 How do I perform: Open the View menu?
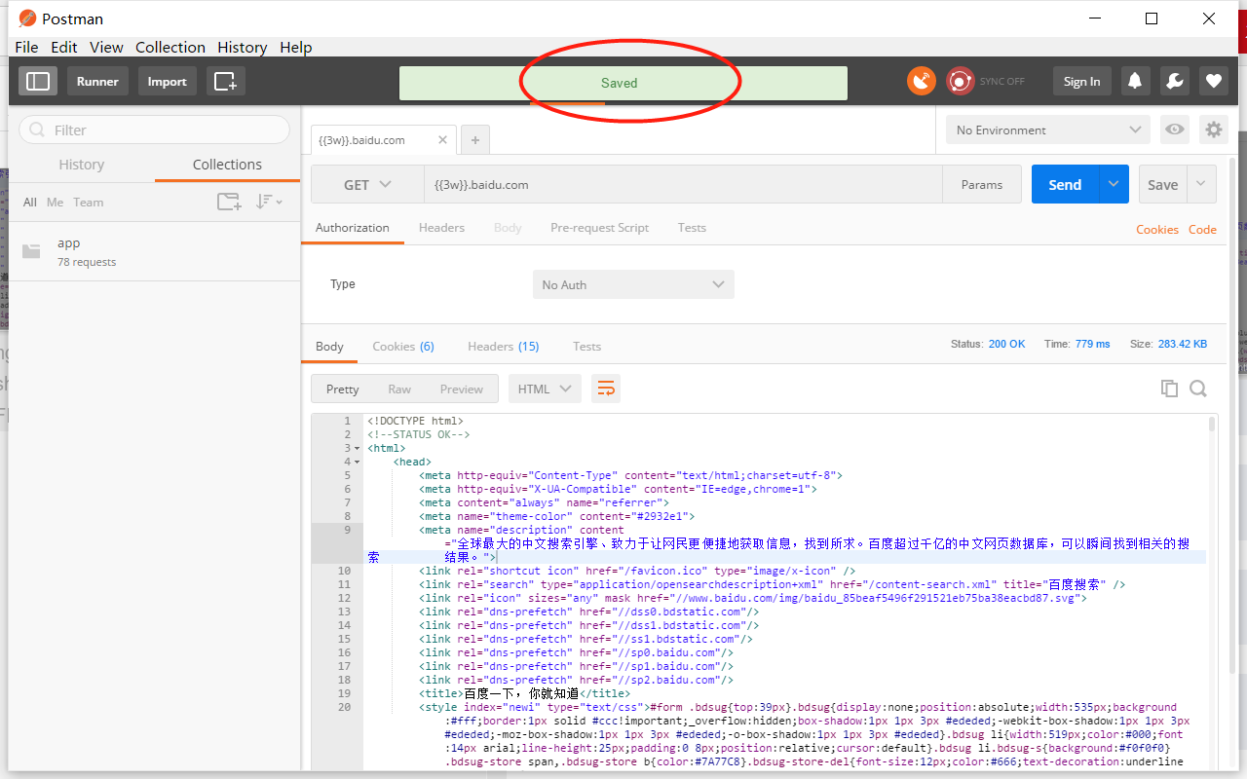click(x=106, y=47)
